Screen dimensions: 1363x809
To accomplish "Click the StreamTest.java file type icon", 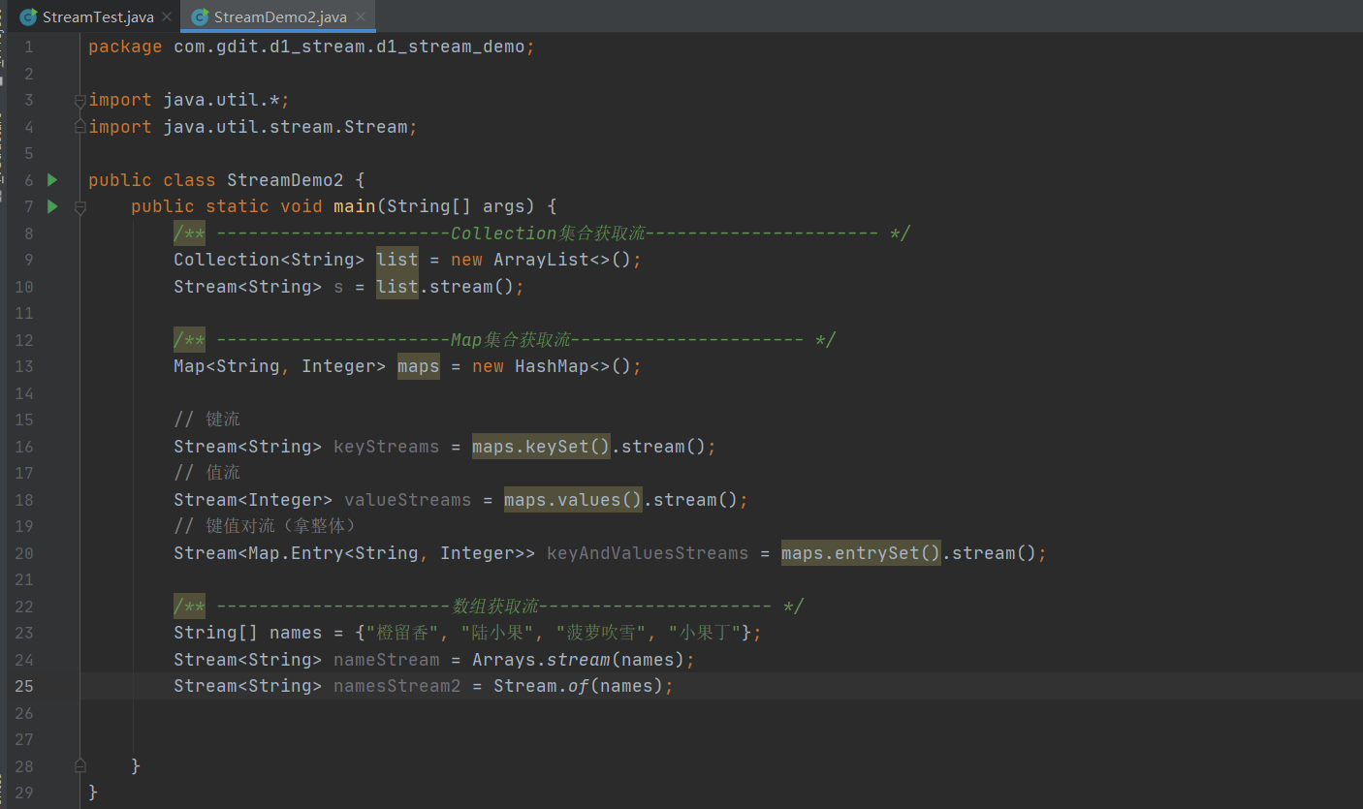I will click(x=28, y=17).
